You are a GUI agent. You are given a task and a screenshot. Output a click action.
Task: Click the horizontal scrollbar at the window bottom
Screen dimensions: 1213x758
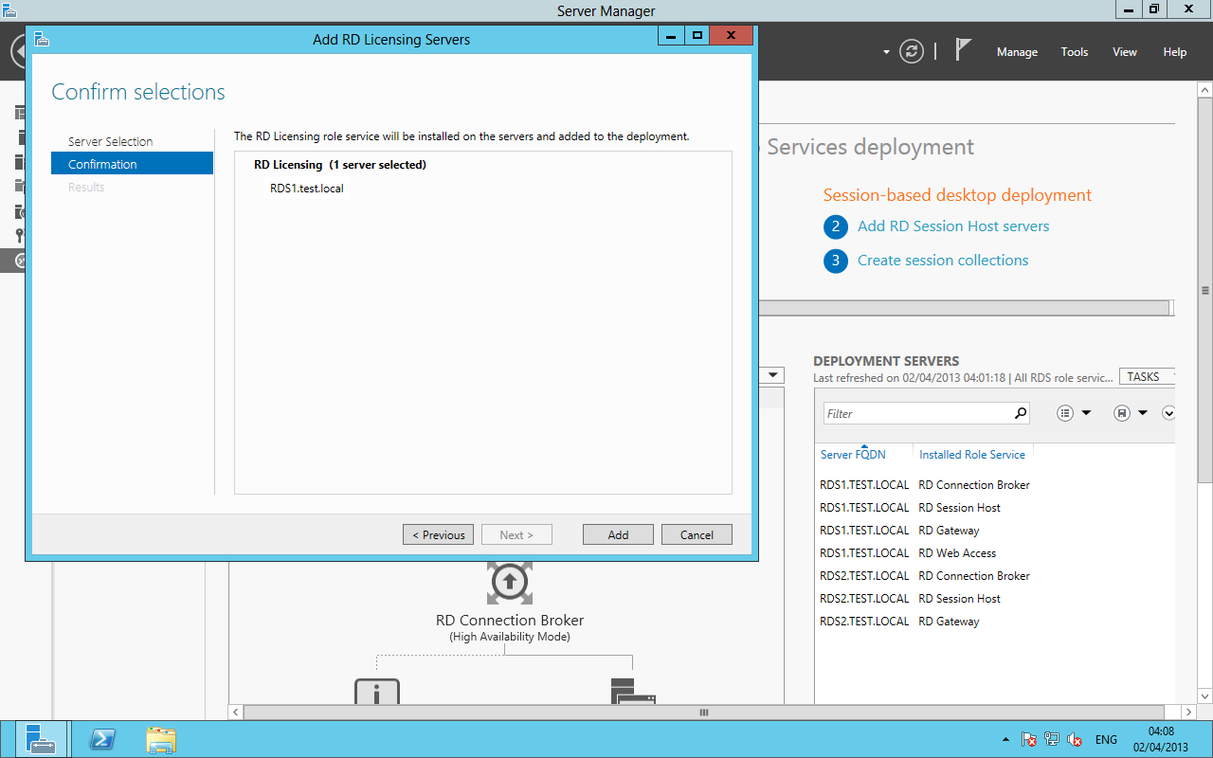(703, 712)
